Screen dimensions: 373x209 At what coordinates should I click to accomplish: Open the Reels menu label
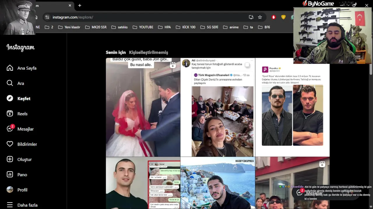point(22,114)
